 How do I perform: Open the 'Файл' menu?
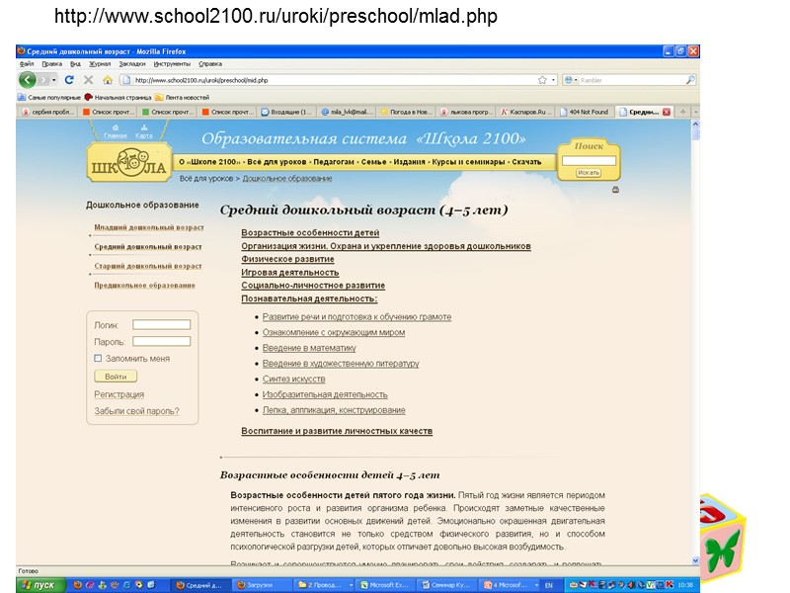point(27,64)
